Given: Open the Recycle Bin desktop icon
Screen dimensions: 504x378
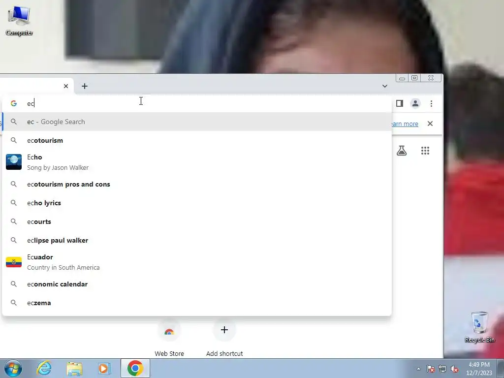Looking at the screenshot, I should point(479,327).
